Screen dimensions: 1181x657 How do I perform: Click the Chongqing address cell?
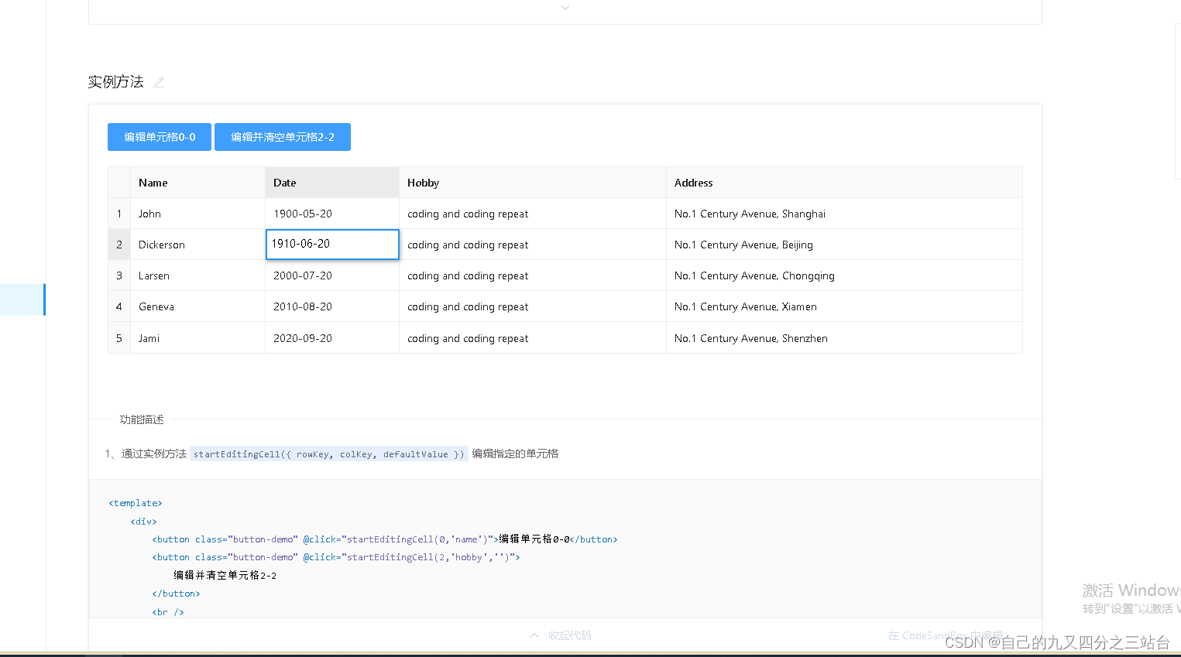coord(844,275)
